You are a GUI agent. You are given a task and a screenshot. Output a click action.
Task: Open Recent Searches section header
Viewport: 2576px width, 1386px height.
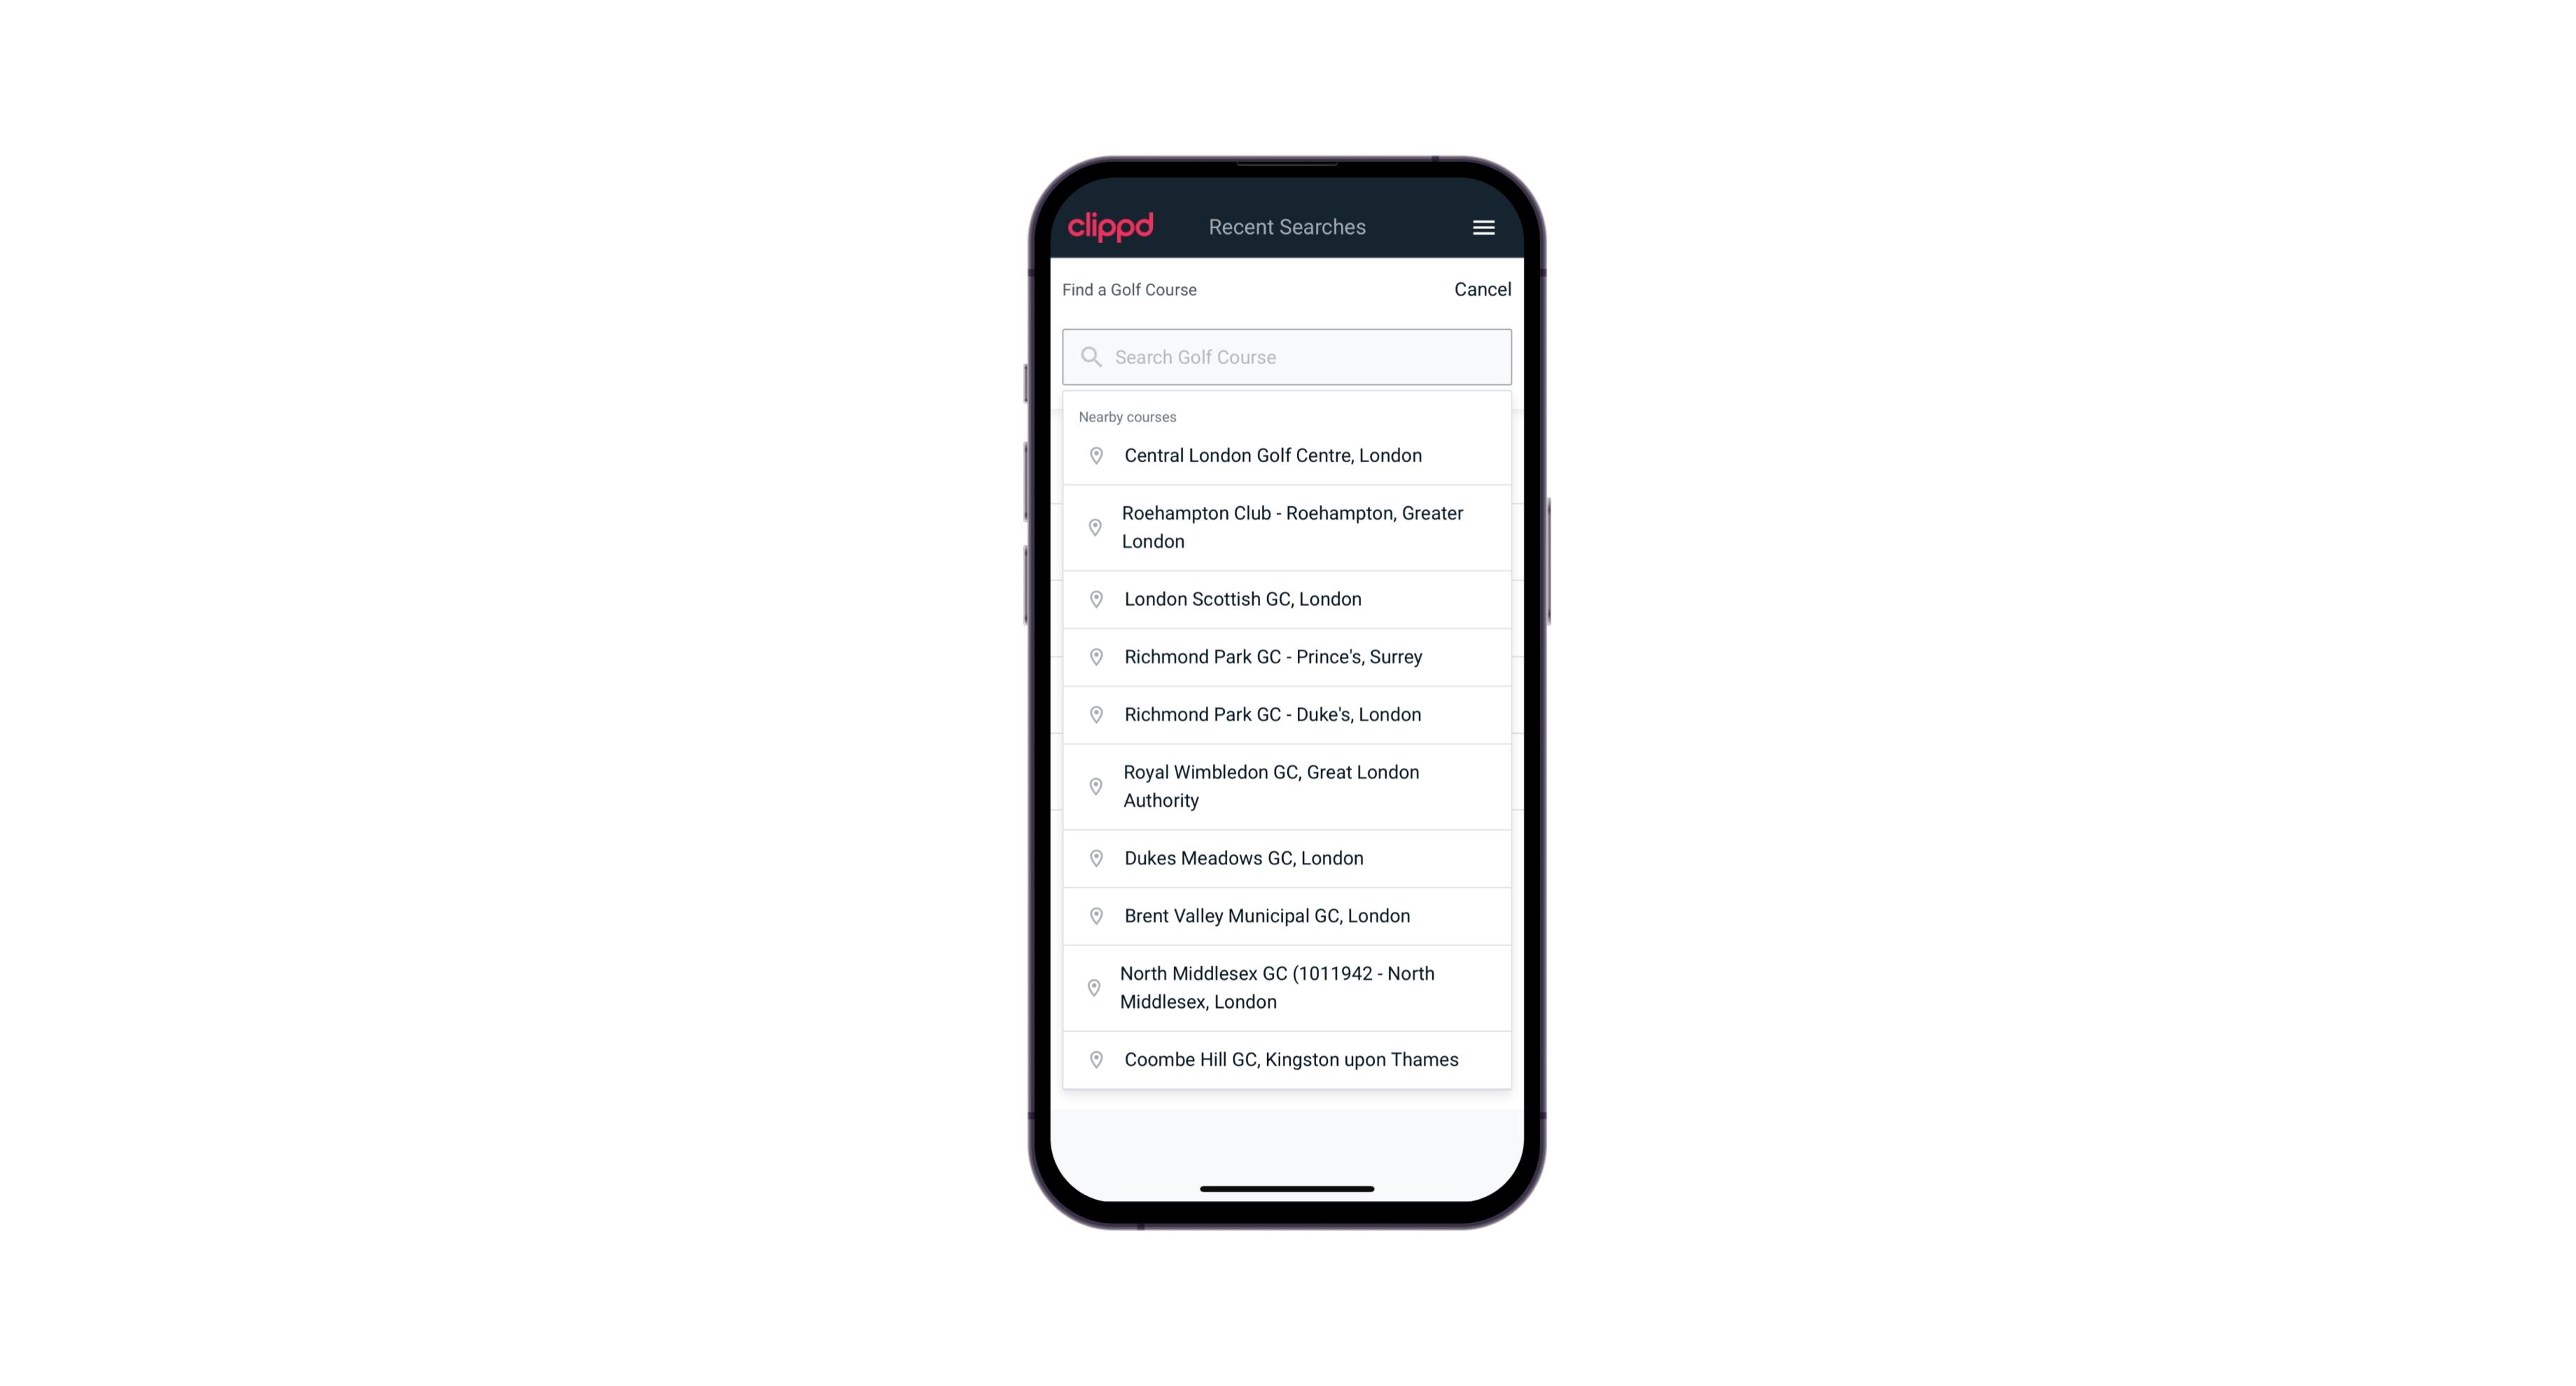[x=1287, y=227]
